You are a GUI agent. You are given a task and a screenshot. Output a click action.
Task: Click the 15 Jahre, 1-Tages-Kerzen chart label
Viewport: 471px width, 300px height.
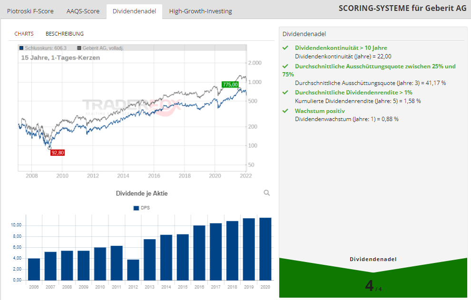pos(60,57)
